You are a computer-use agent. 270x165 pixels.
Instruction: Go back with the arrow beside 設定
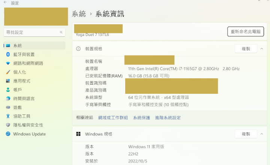pyautogui.click(x=5, y=2)
